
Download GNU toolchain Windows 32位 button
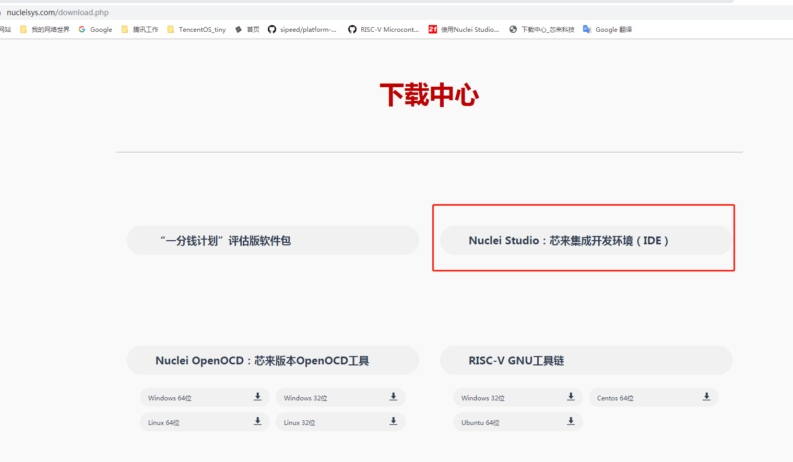[518, 397]
